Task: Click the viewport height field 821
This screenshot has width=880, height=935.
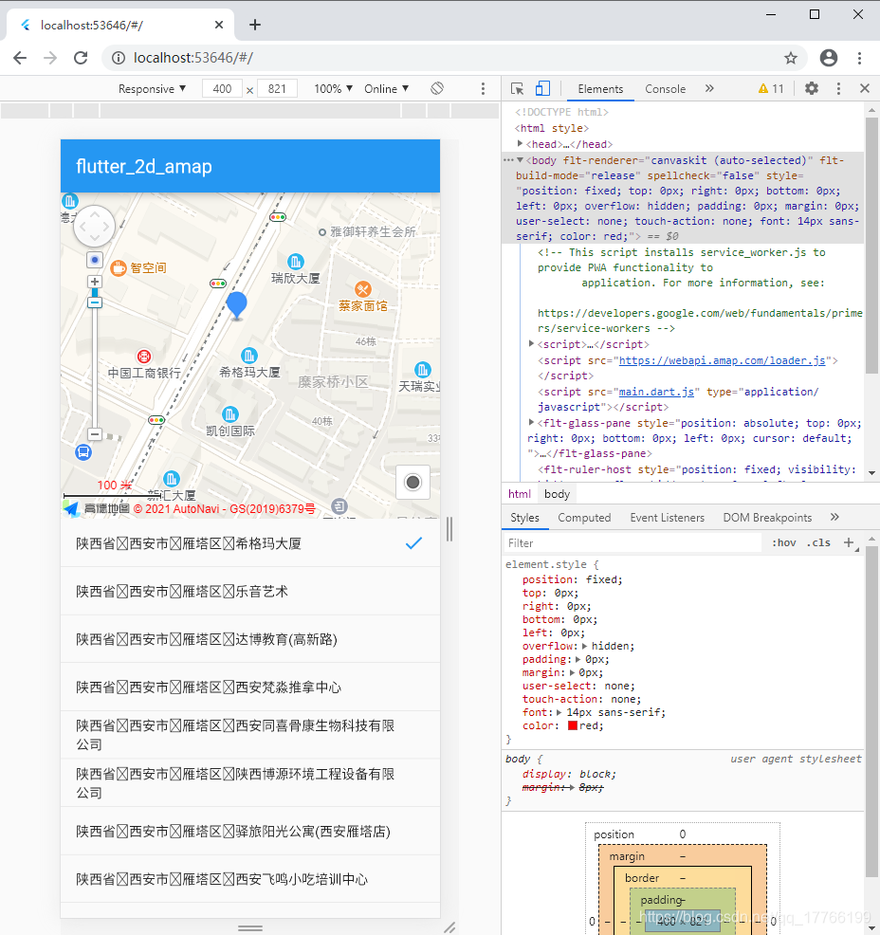Action: [x=277, y=89]
